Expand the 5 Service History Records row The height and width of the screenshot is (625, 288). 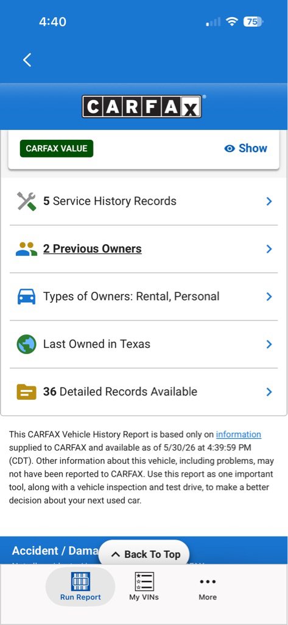click(x=144, y=201)
